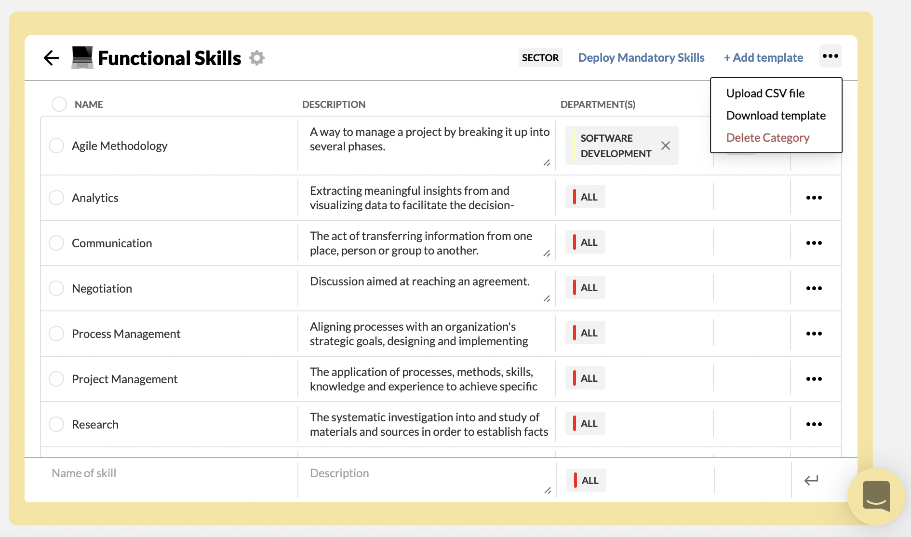Select the Agile Methodology row
Screen dimensions: 911x537
(x=56, y=146)
